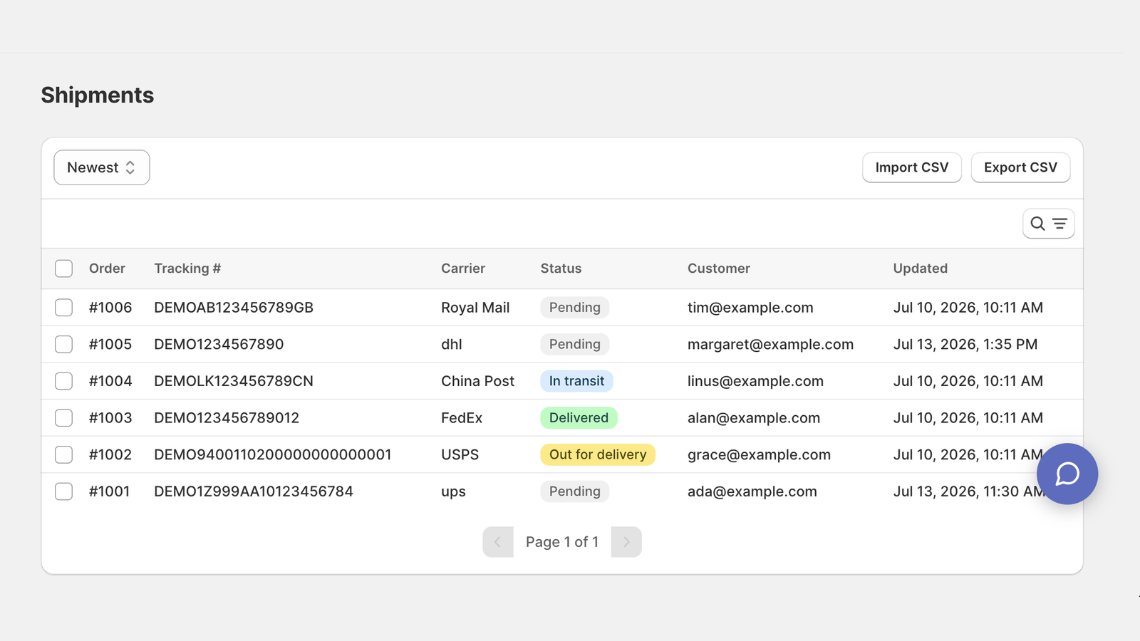
Task: Click customer linus@example.com
Action: pos(755,381)
